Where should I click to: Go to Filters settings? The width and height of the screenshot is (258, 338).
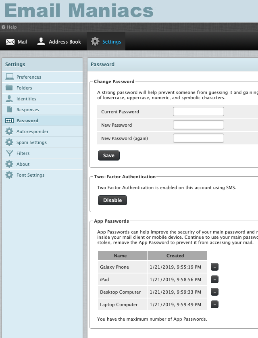click(x=42, y=153)
